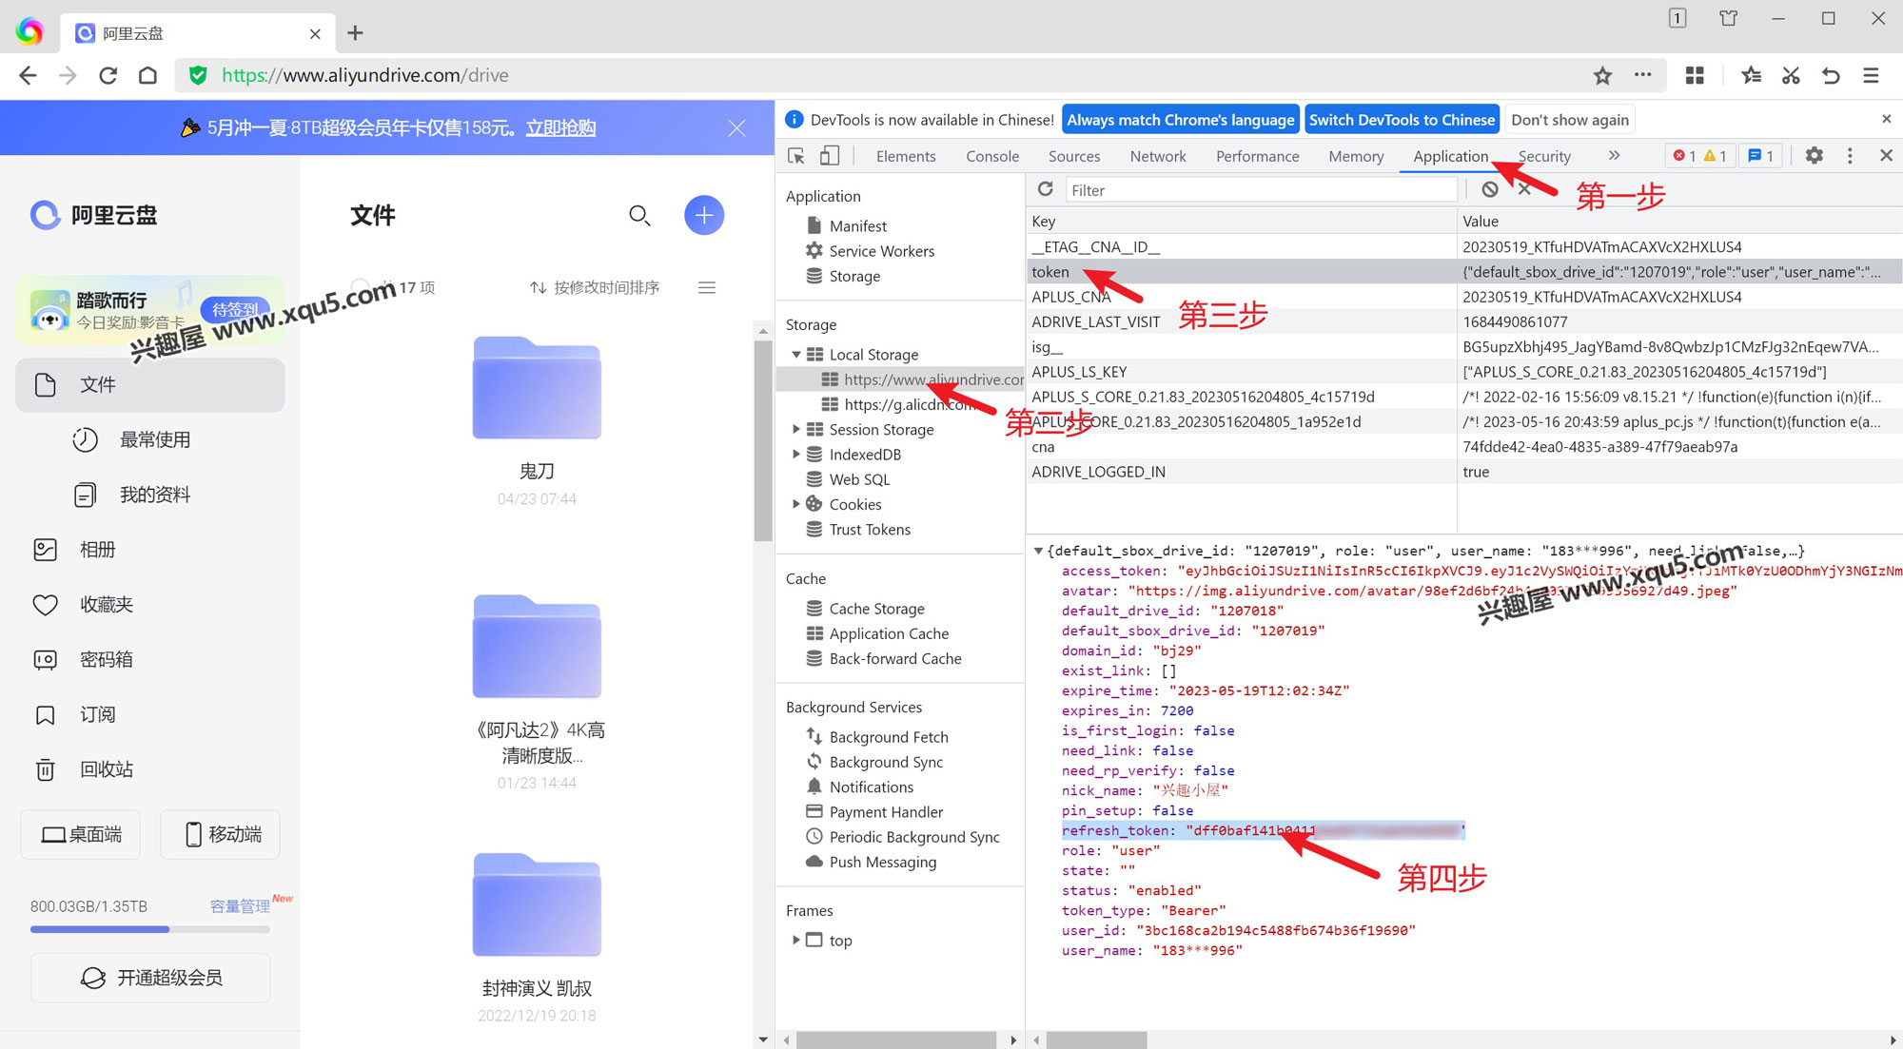
Task: Expand the Cookies tree node
Action: click(796, 504)
